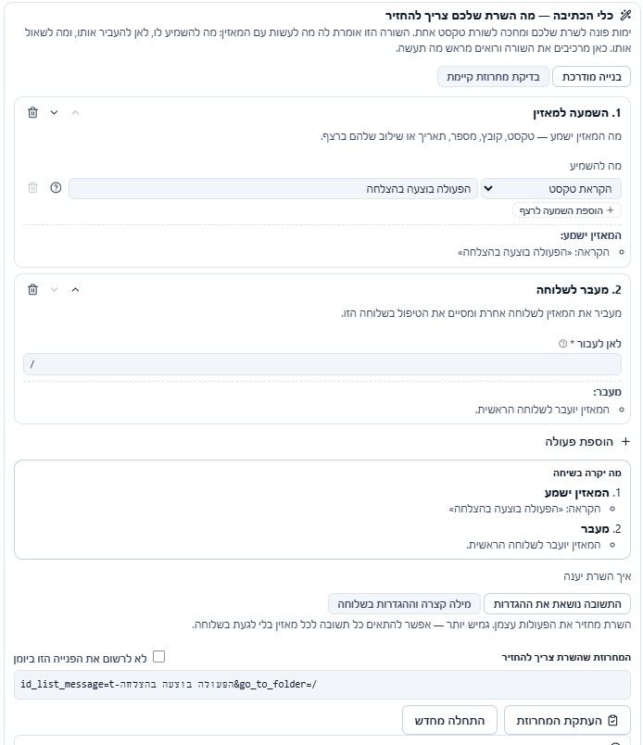The image size is (643, 745).
Task: Click disabled move-down chevron of second action
Action: [54, 290]
